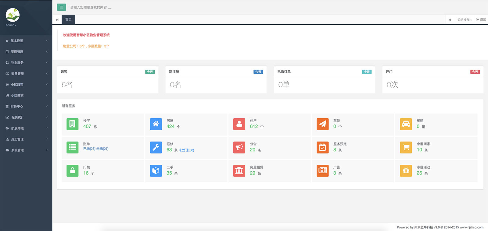The height and width of the screenshot is (231, 488).
Task: Open the 员工管理 sidebar menu
Action: pyautogui.click(x=26, y=139)
